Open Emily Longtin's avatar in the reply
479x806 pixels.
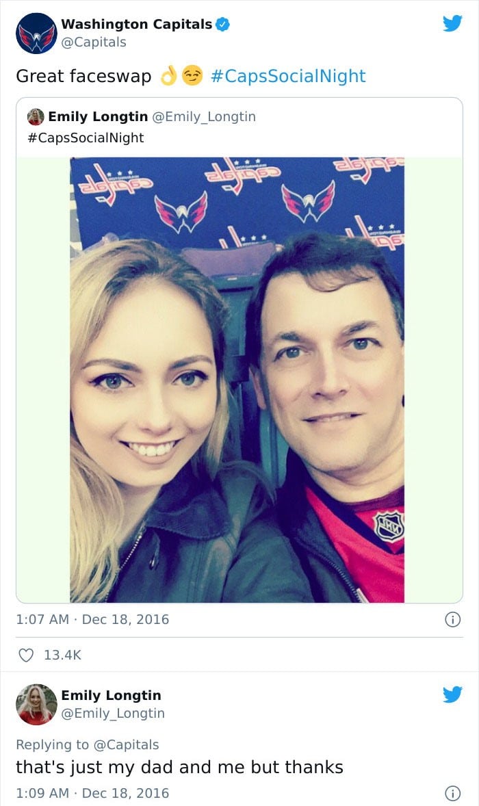[x=36, y=704]
